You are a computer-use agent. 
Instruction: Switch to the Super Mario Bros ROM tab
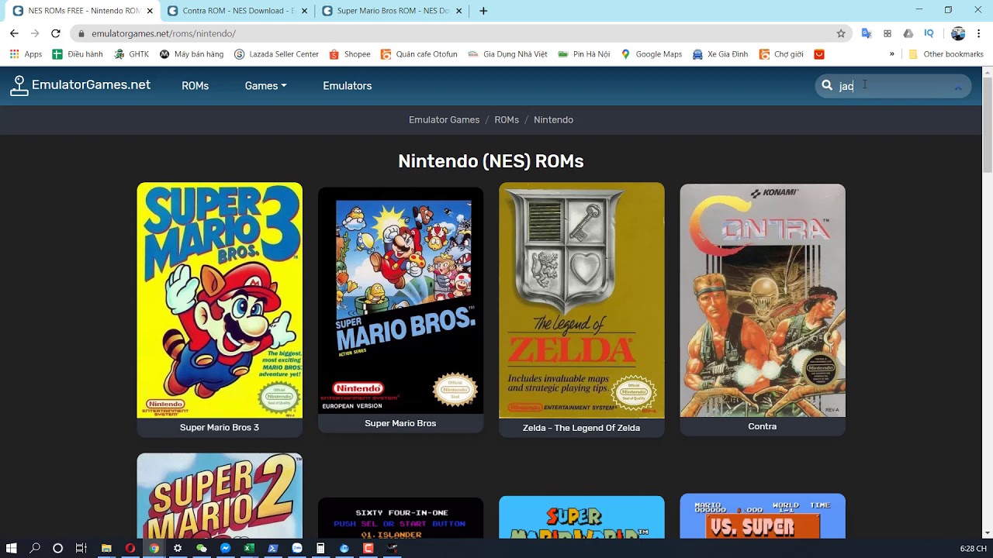pyautogui.click(x=393, y=11)
